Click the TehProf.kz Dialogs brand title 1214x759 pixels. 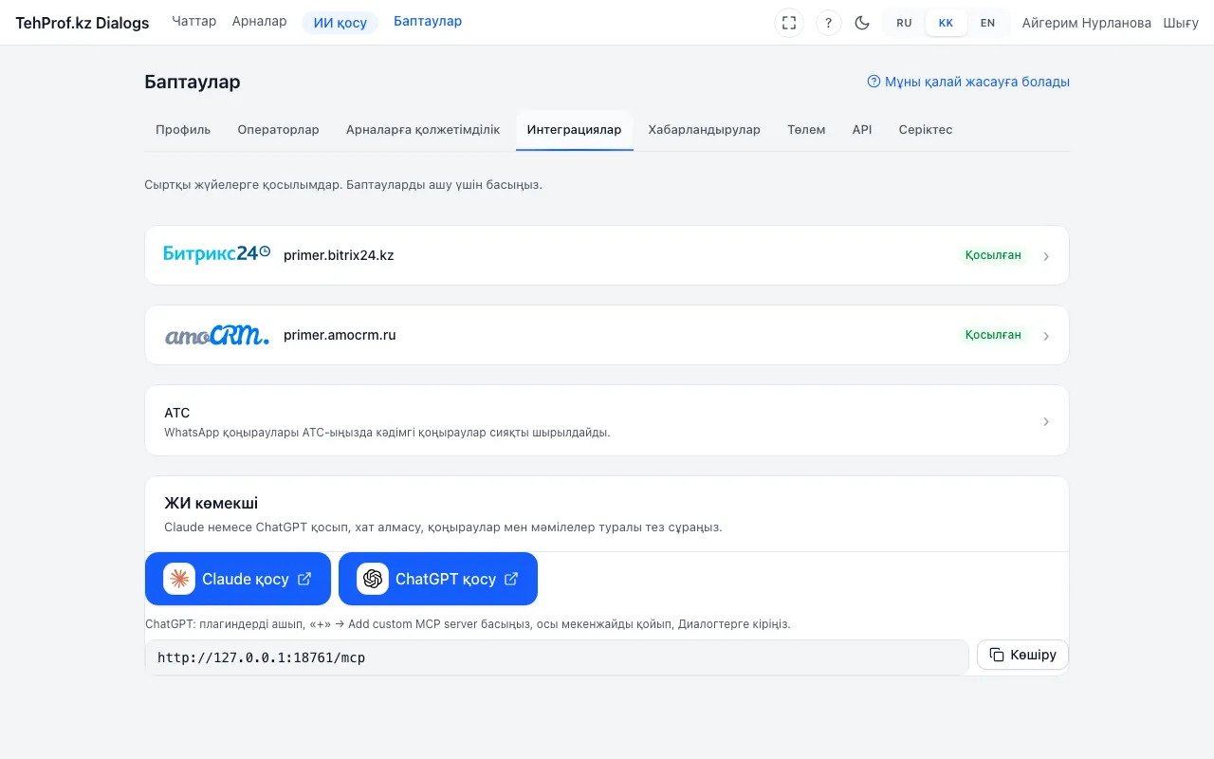(83, 23)
